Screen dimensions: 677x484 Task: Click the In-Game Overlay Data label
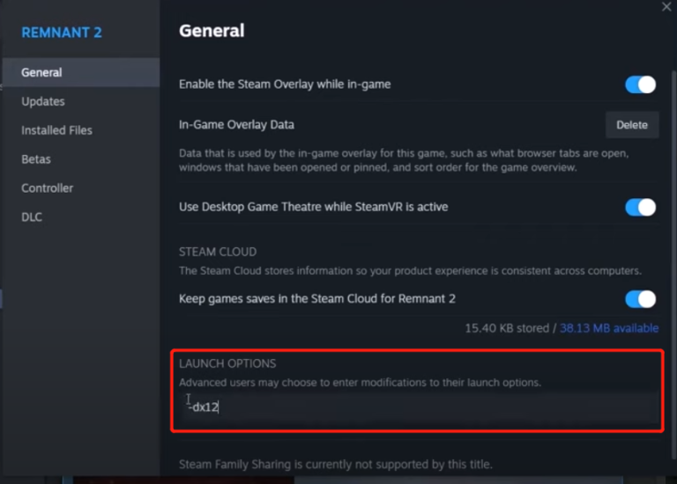pyautogui.click(x=236, y=125)
